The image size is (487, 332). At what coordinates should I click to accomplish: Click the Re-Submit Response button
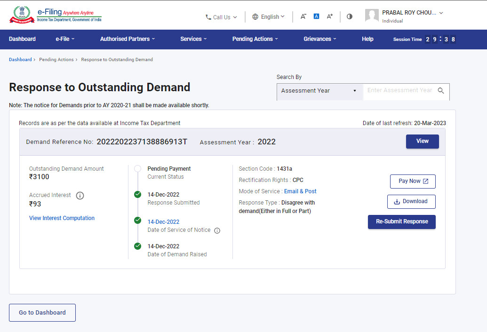[401, 221]
